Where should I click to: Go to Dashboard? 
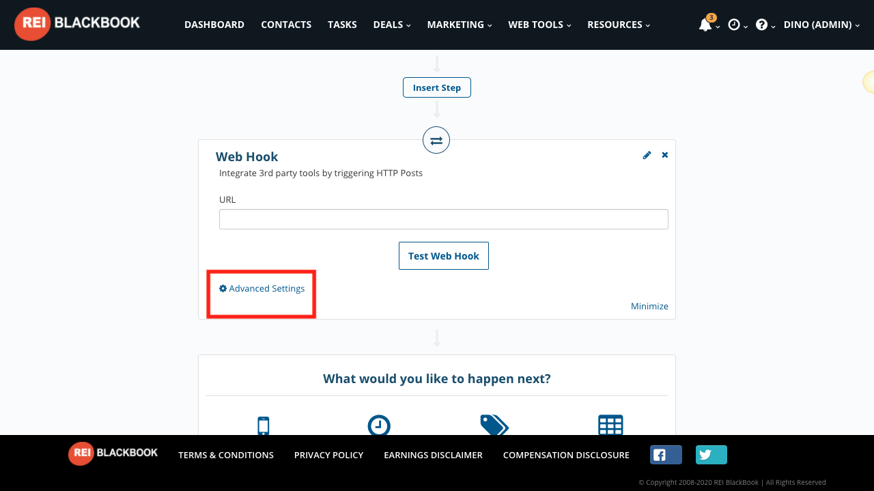click(214, 25)
